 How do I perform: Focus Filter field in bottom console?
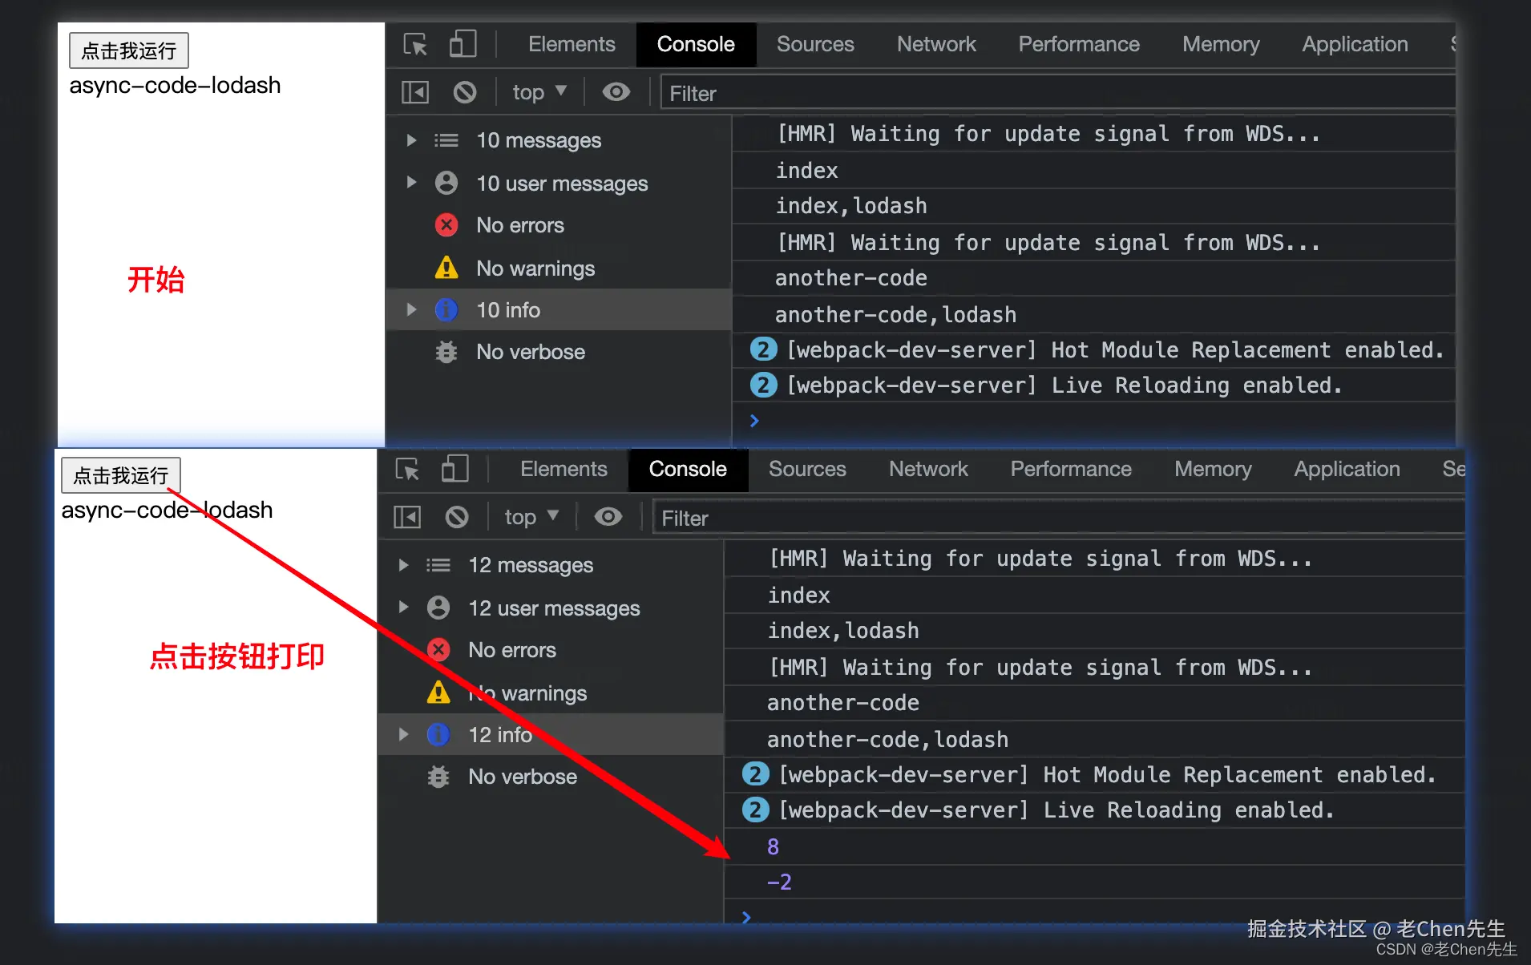pyautogui.click(x=1058, y=518)
